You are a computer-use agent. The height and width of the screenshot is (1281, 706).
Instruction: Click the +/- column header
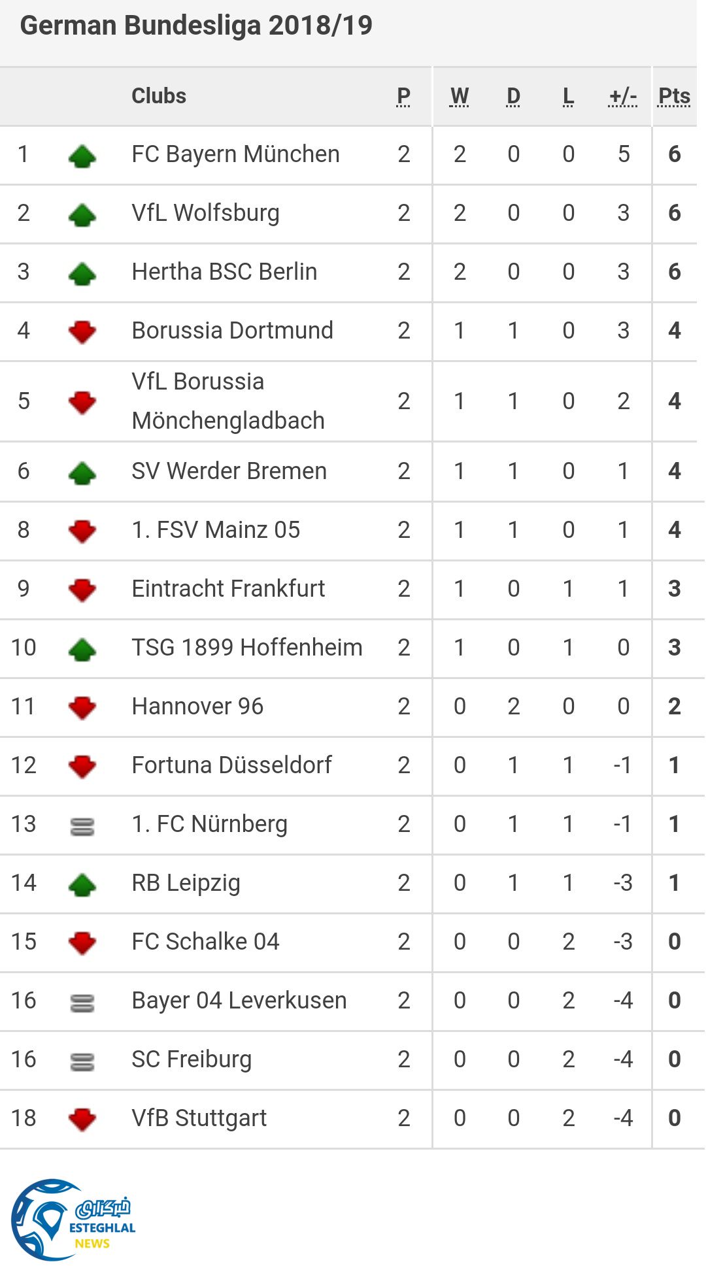(623, 96)
